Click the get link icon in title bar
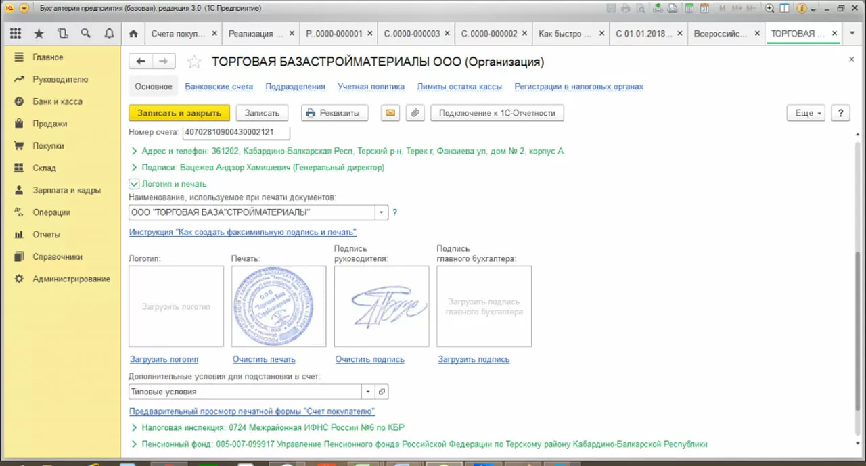 657,8
